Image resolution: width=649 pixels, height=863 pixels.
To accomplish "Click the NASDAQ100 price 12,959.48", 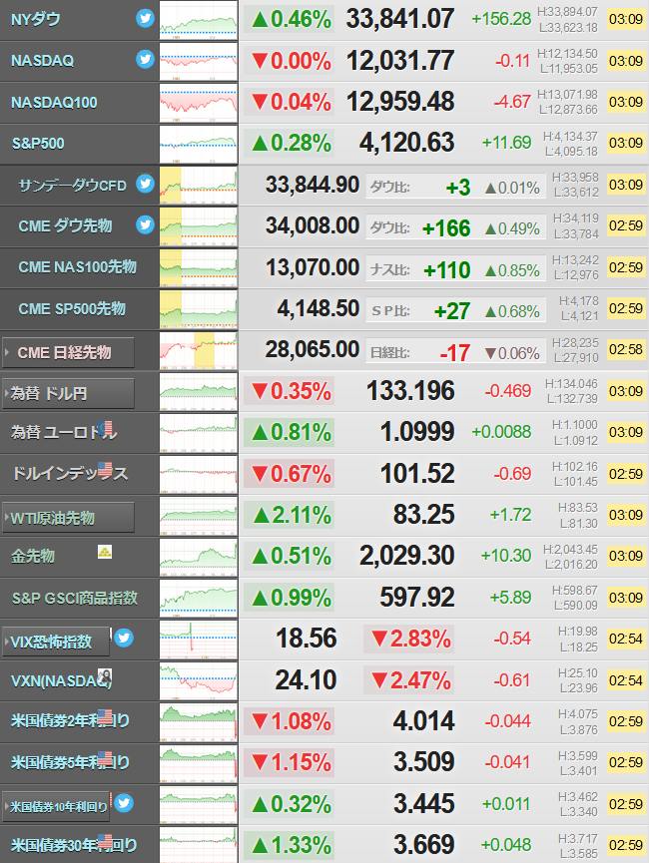I will [x=400, y=102].
